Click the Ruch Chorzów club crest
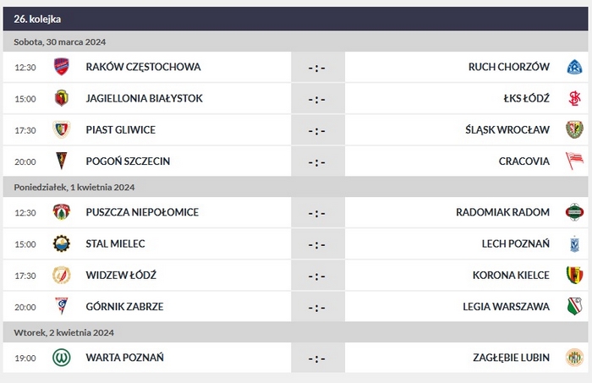 tap(574, 67)
